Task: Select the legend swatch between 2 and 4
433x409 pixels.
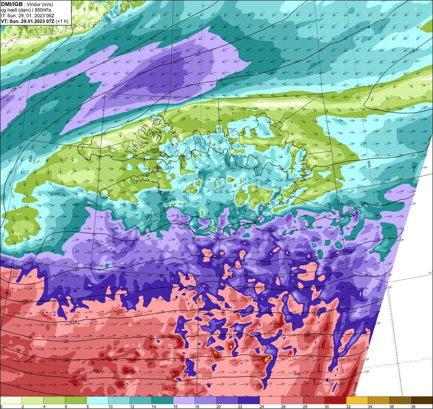Action: (x=32, y=400)
